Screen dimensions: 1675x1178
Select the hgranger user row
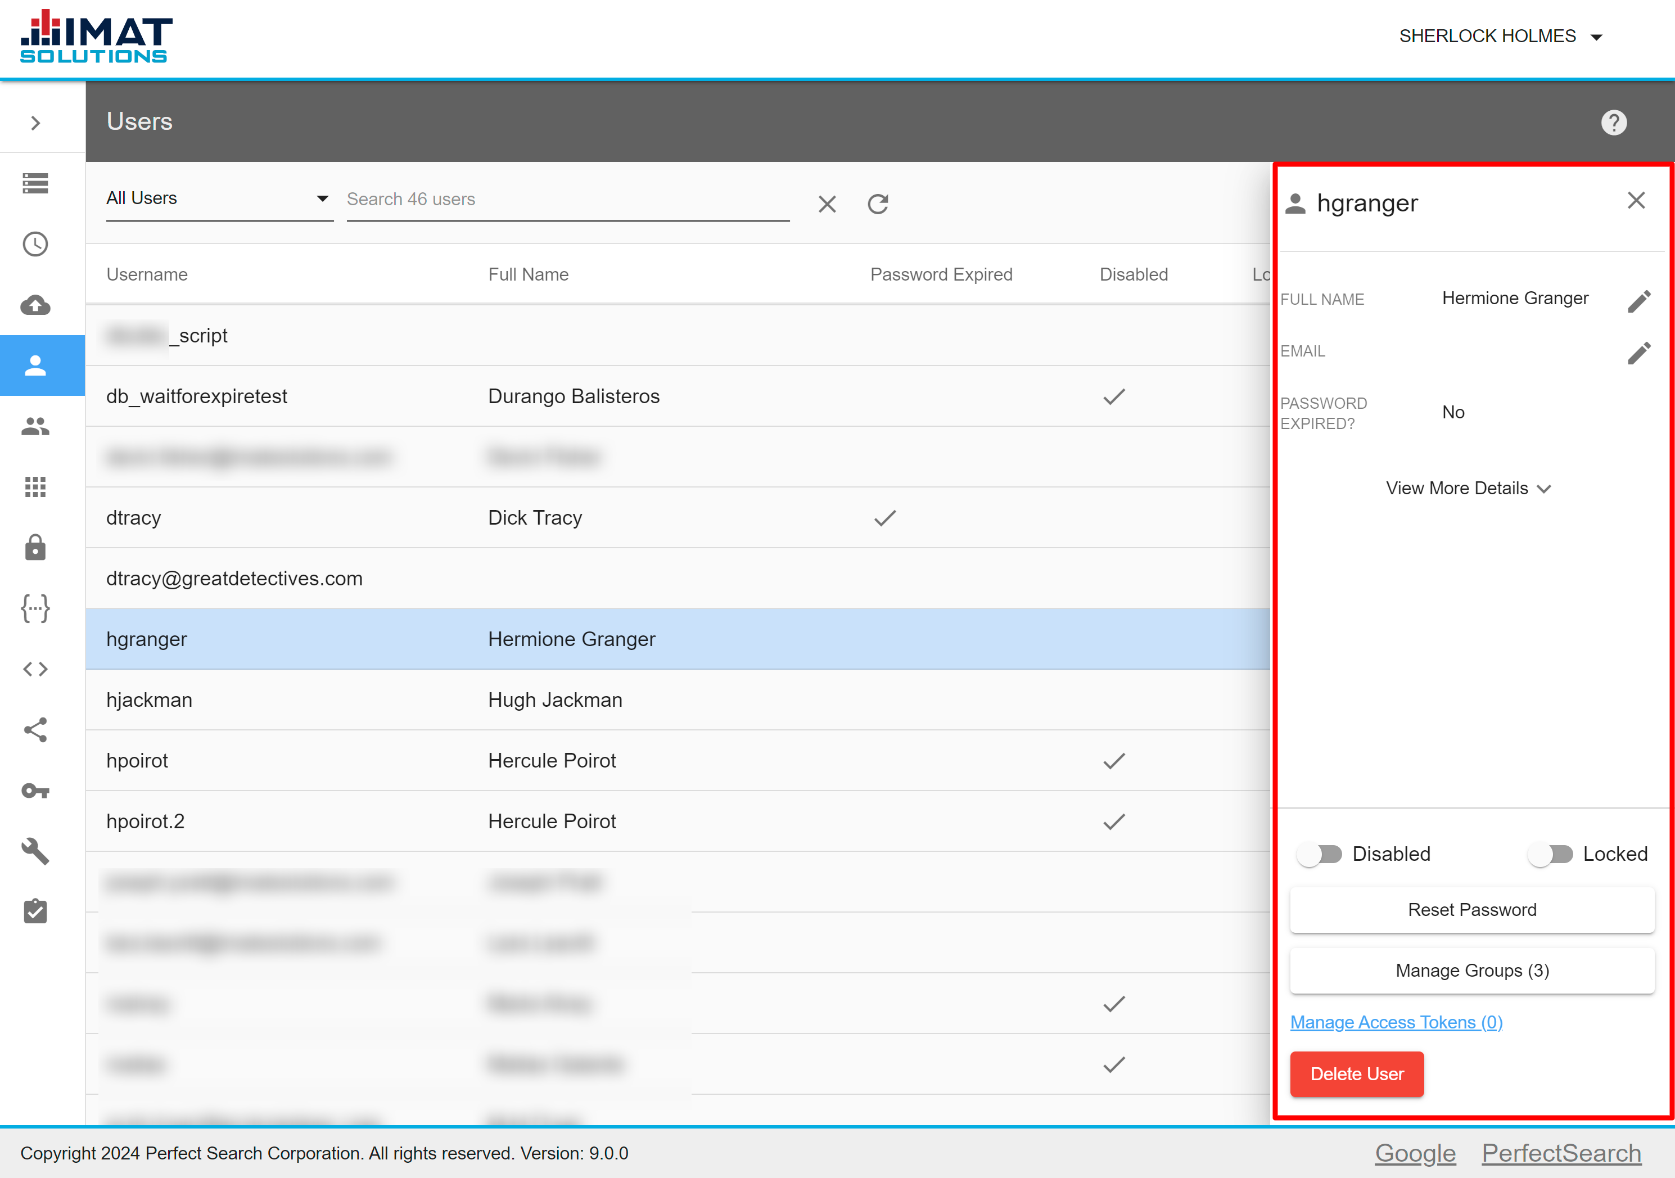point(678,639)
